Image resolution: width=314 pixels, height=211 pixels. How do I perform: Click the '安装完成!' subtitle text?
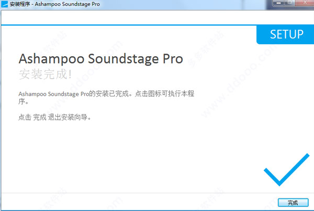tap(45, 74)
